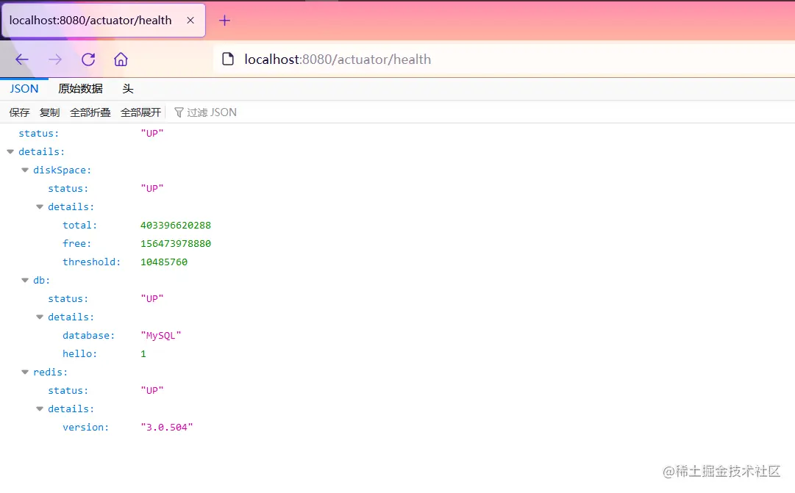Click the db status "UP" value
Viewport: 795px width, 493px height.
pyautogui.click(x=152, y=299)
